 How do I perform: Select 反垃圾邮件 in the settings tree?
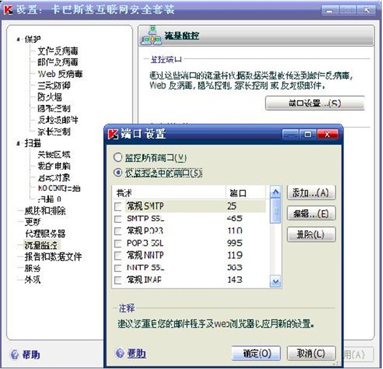coord(58,120)
